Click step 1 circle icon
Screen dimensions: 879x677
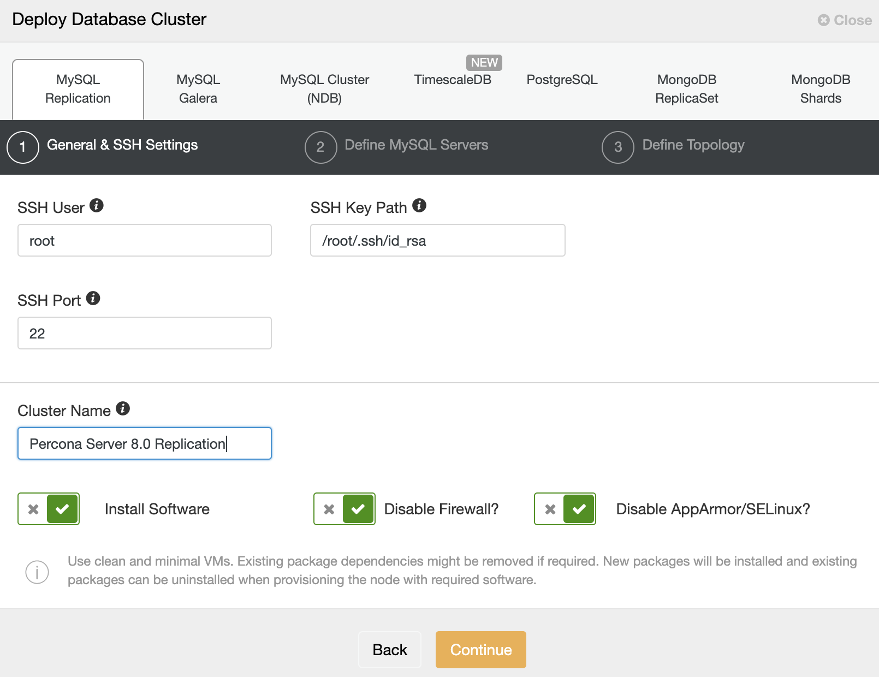click(x=23, y=147)
